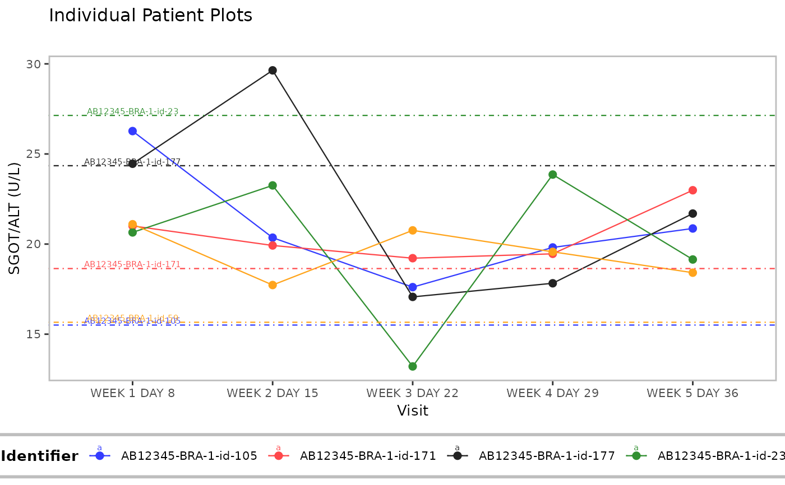Click the green data point at Week 4
Image resolution: width=785 pixels, height=485 pixels.
tap(553, 175)
